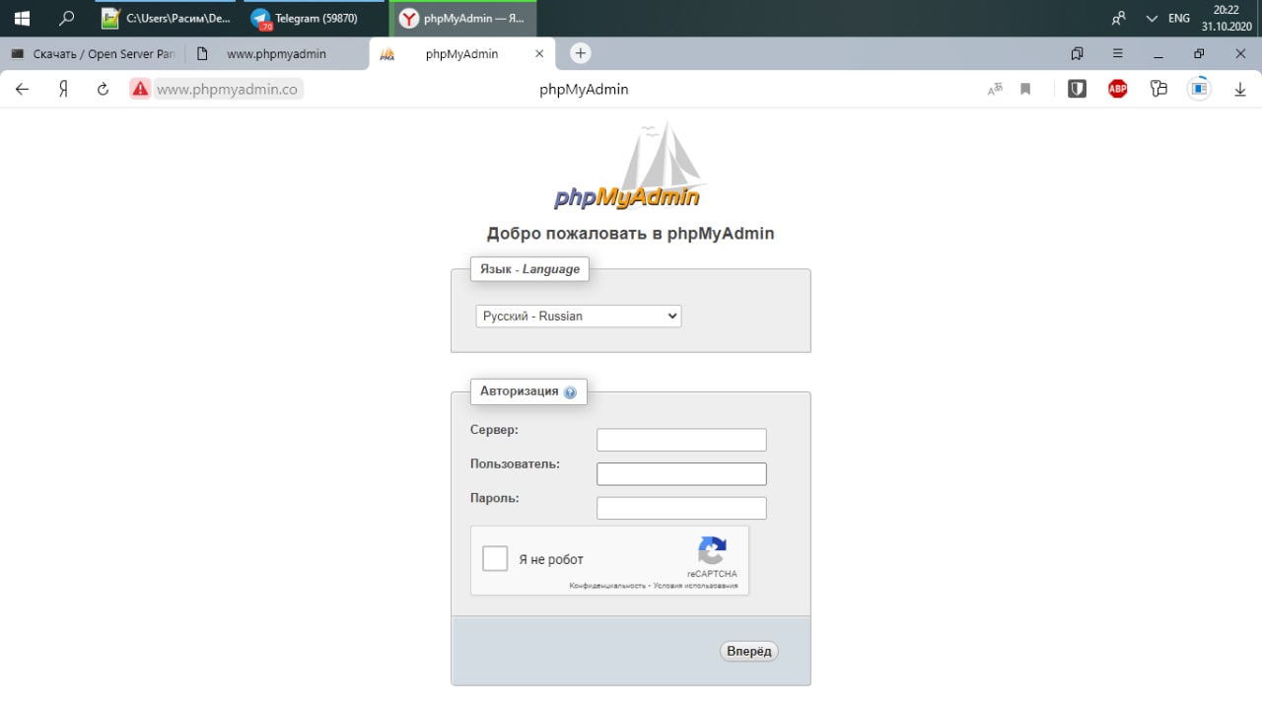Switch to the Open Server Panel tab

click(93, 54)
